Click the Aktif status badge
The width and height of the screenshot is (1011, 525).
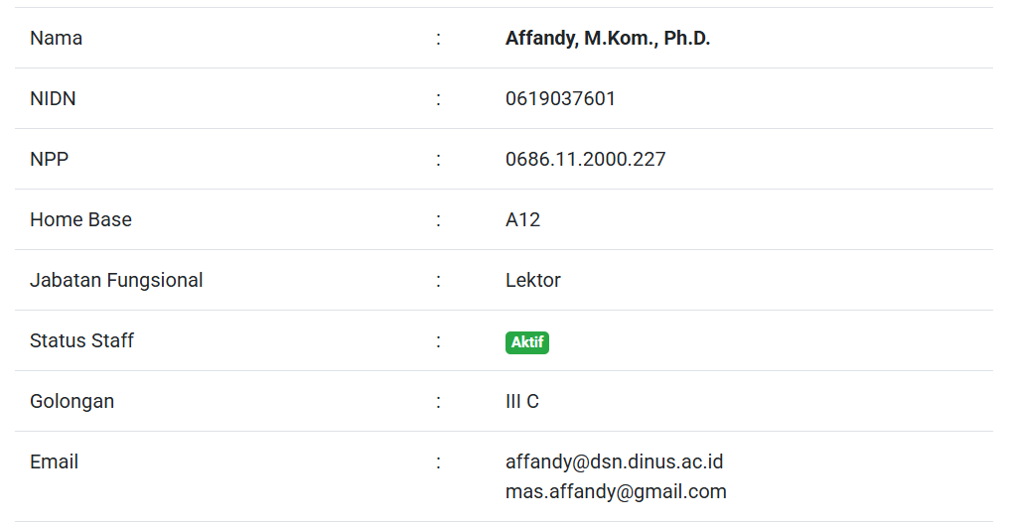click(527, 342)
